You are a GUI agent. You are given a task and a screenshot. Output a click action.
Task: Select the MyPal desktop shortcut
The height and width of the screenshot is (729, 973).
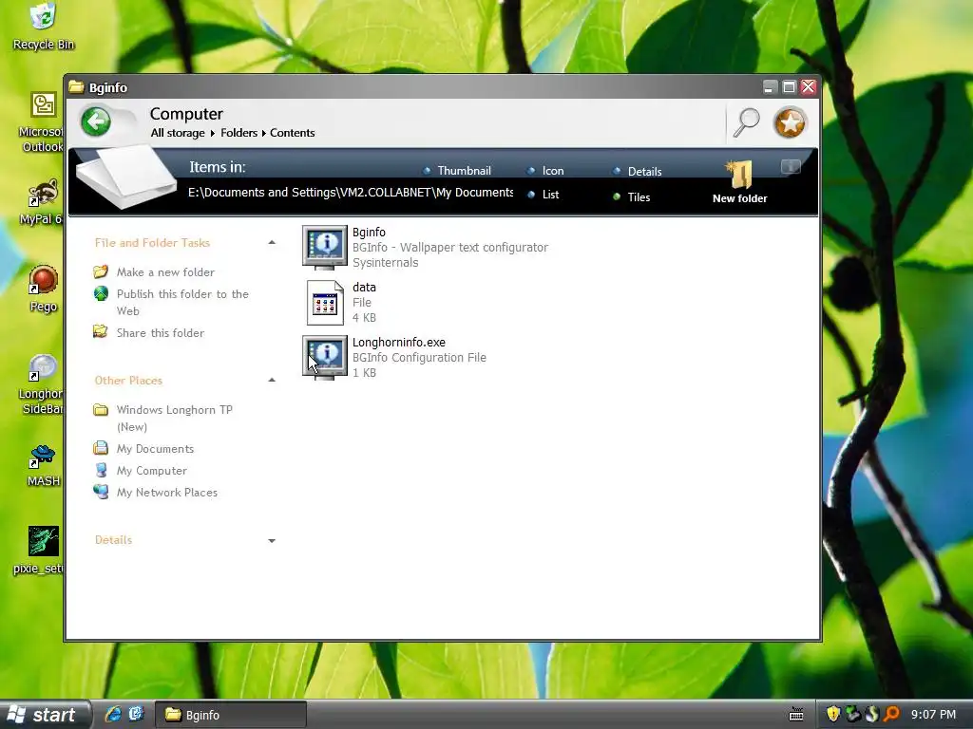click(43, 193)
